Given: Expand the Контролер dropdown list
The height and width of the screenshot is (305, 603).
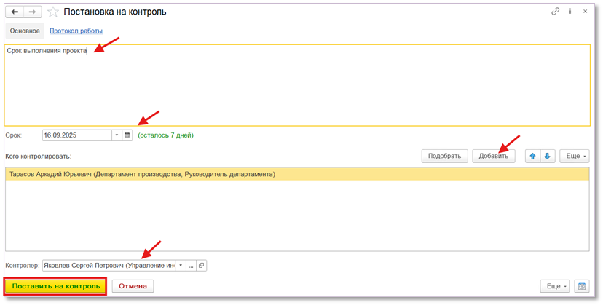Looking at the screenshot, I should pos(181,266).
